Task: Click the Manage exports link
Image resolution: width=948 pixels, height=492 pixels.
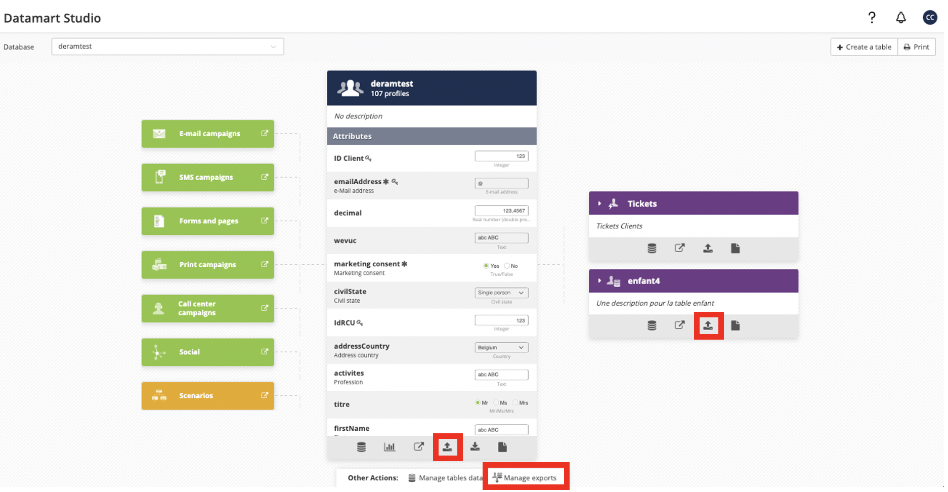Action: pyautogui.click(x=526, y=478)
